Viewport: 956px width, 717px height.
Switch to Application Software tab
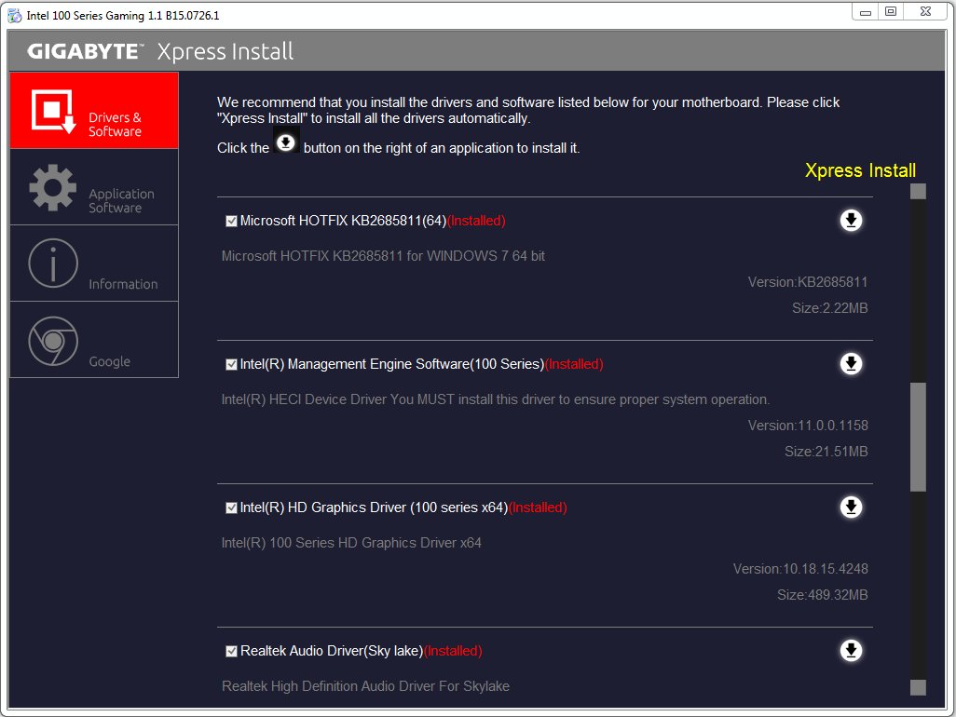[x=94, y=187]
